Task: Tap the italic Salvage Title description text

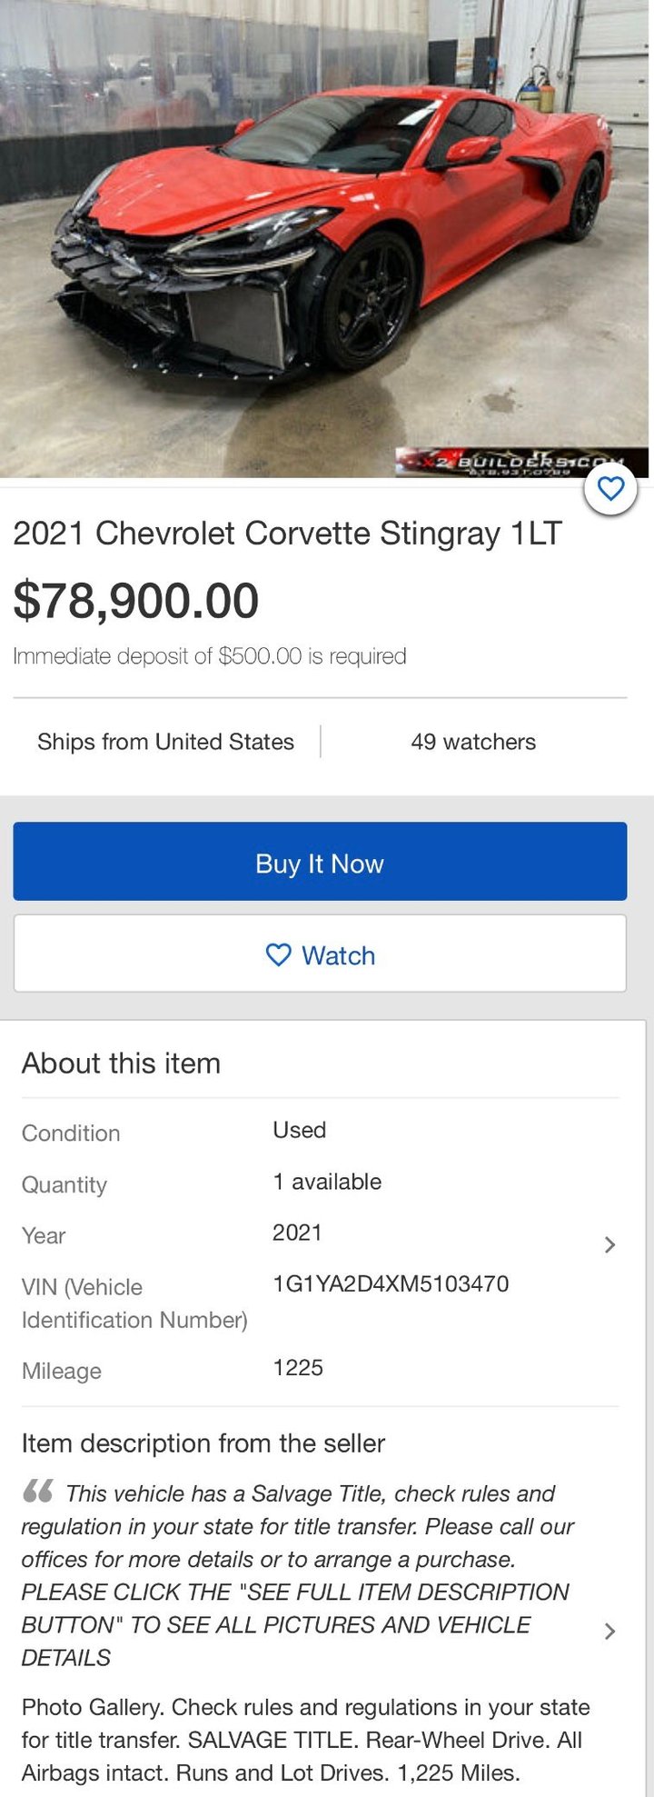Action: tap(295, 1575)
